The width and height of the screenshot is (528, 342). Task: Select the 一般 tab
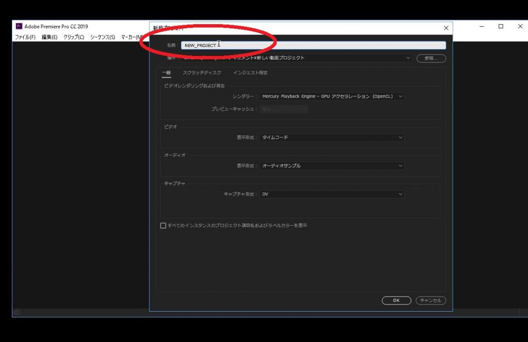point(166,73)
